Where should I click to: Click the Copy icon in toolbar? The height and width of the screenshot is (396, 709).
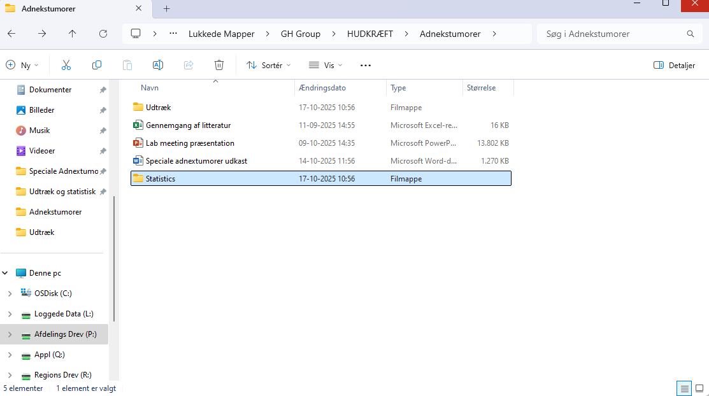(x=97, y=65)
